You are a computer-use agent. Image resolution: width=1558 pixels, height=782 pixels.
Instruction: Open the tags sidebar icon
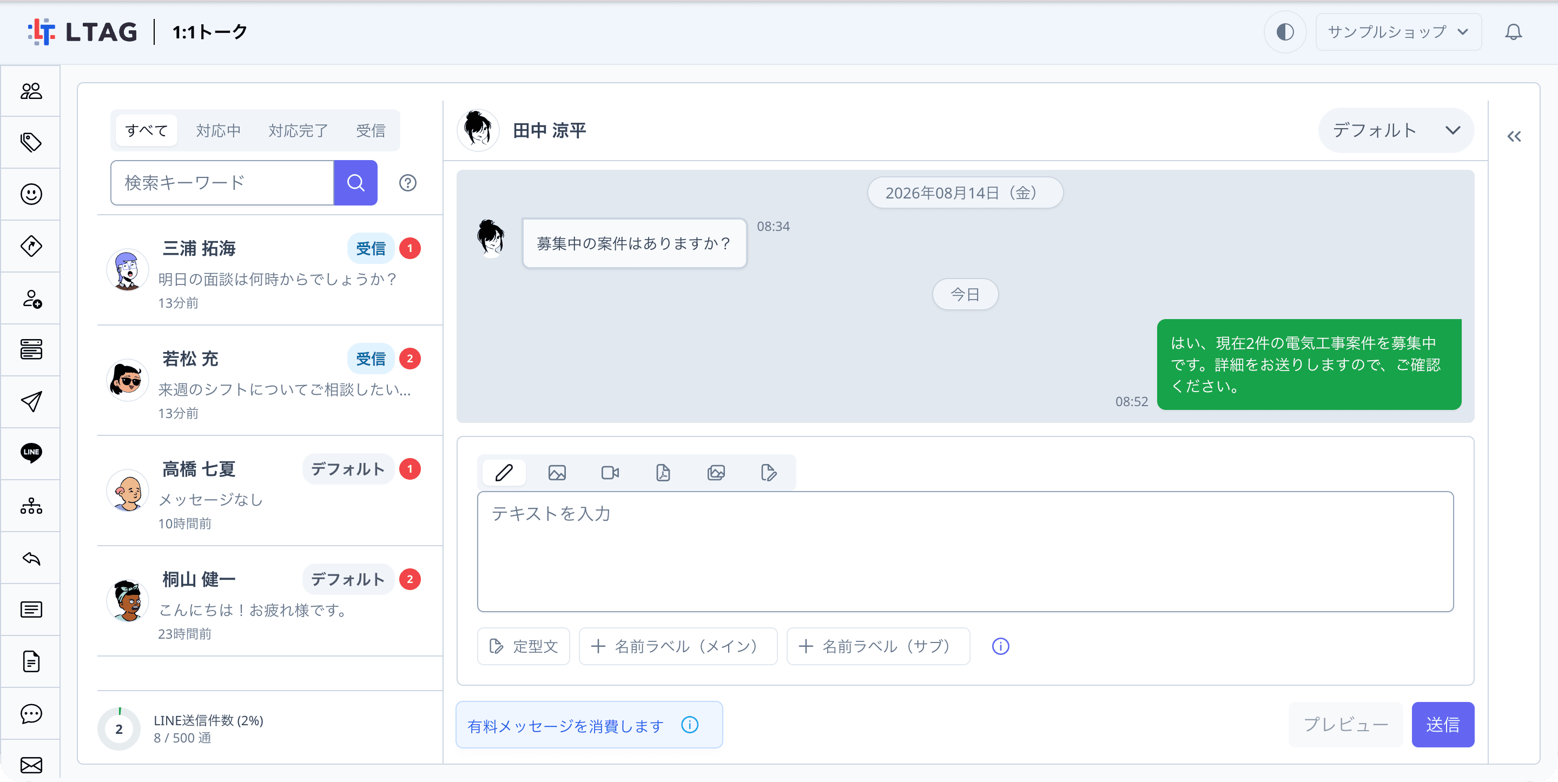(31, 143)
